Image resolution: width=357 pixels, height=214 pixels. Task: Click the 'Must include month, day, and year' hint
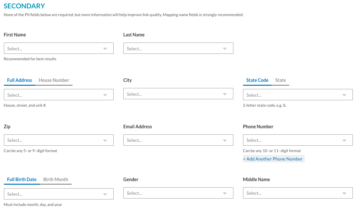(33, 205)
